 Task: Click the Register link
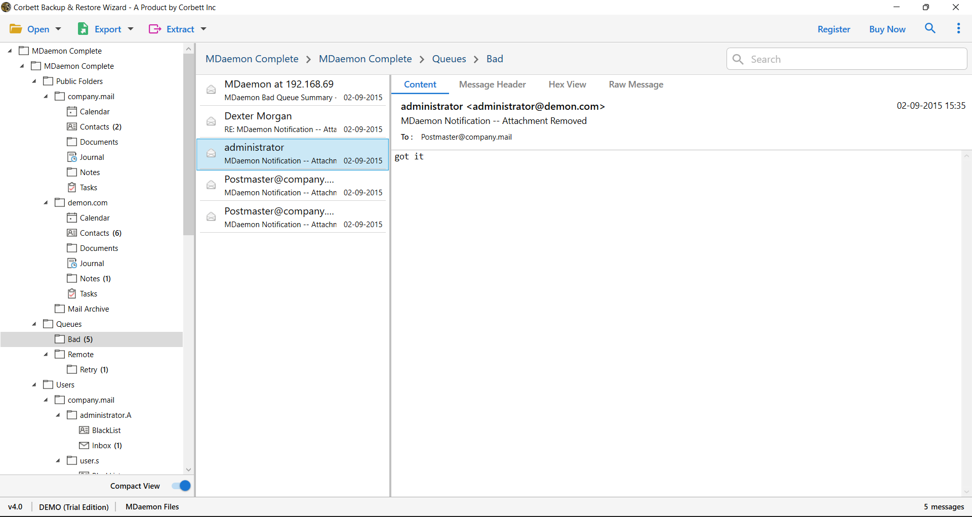[834, 29]
